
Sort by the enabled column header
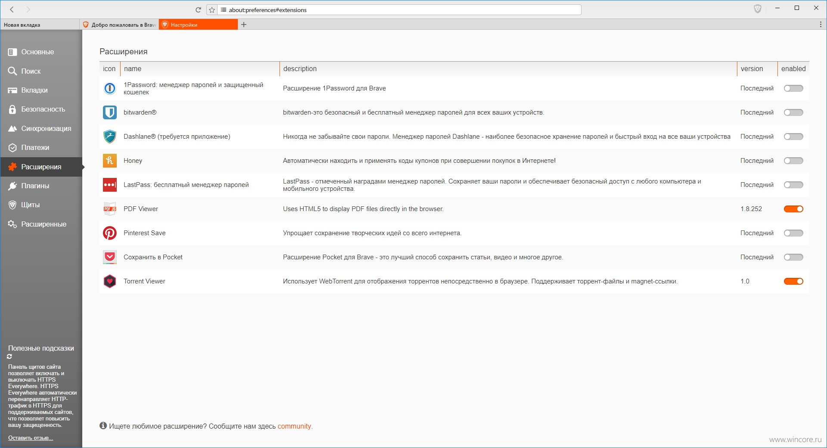click(x=793, y=69)
